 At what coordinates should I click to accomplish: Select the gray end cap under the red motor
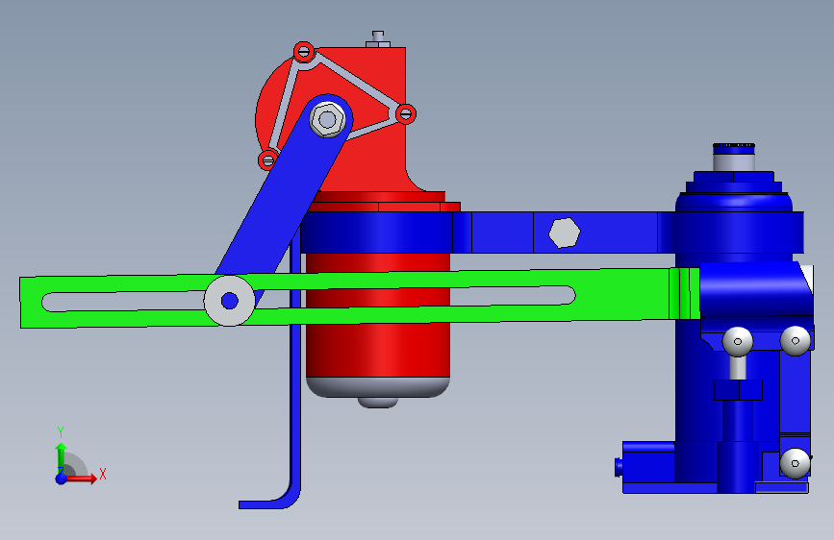(378, 393)
